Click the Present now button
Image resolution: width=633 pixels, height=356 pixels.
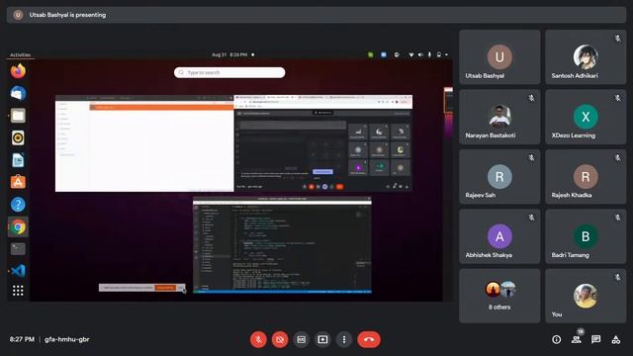coord(322,339)
